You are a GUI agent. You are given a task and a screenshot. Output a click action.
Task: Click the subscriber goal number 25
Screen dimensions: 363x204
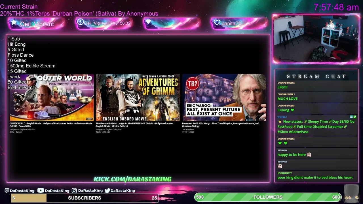pos(154,198)
